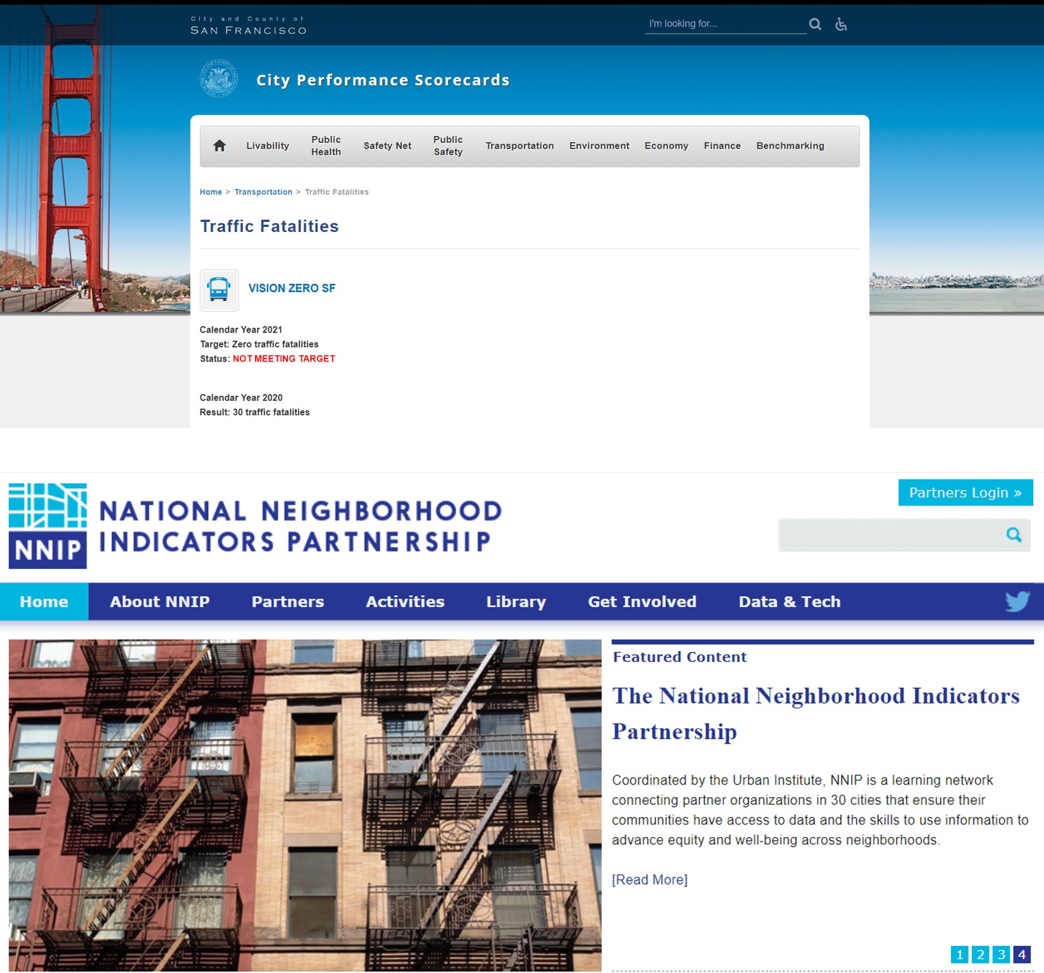Click the 'Calendar Year 2021' text
The height and width of the screenshot is (973, 1044).
click(x=241, y=330)
